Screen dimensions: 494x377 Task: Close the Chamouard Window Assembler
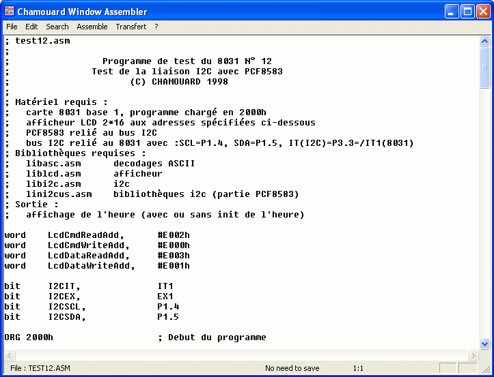(x=482, y=12)
